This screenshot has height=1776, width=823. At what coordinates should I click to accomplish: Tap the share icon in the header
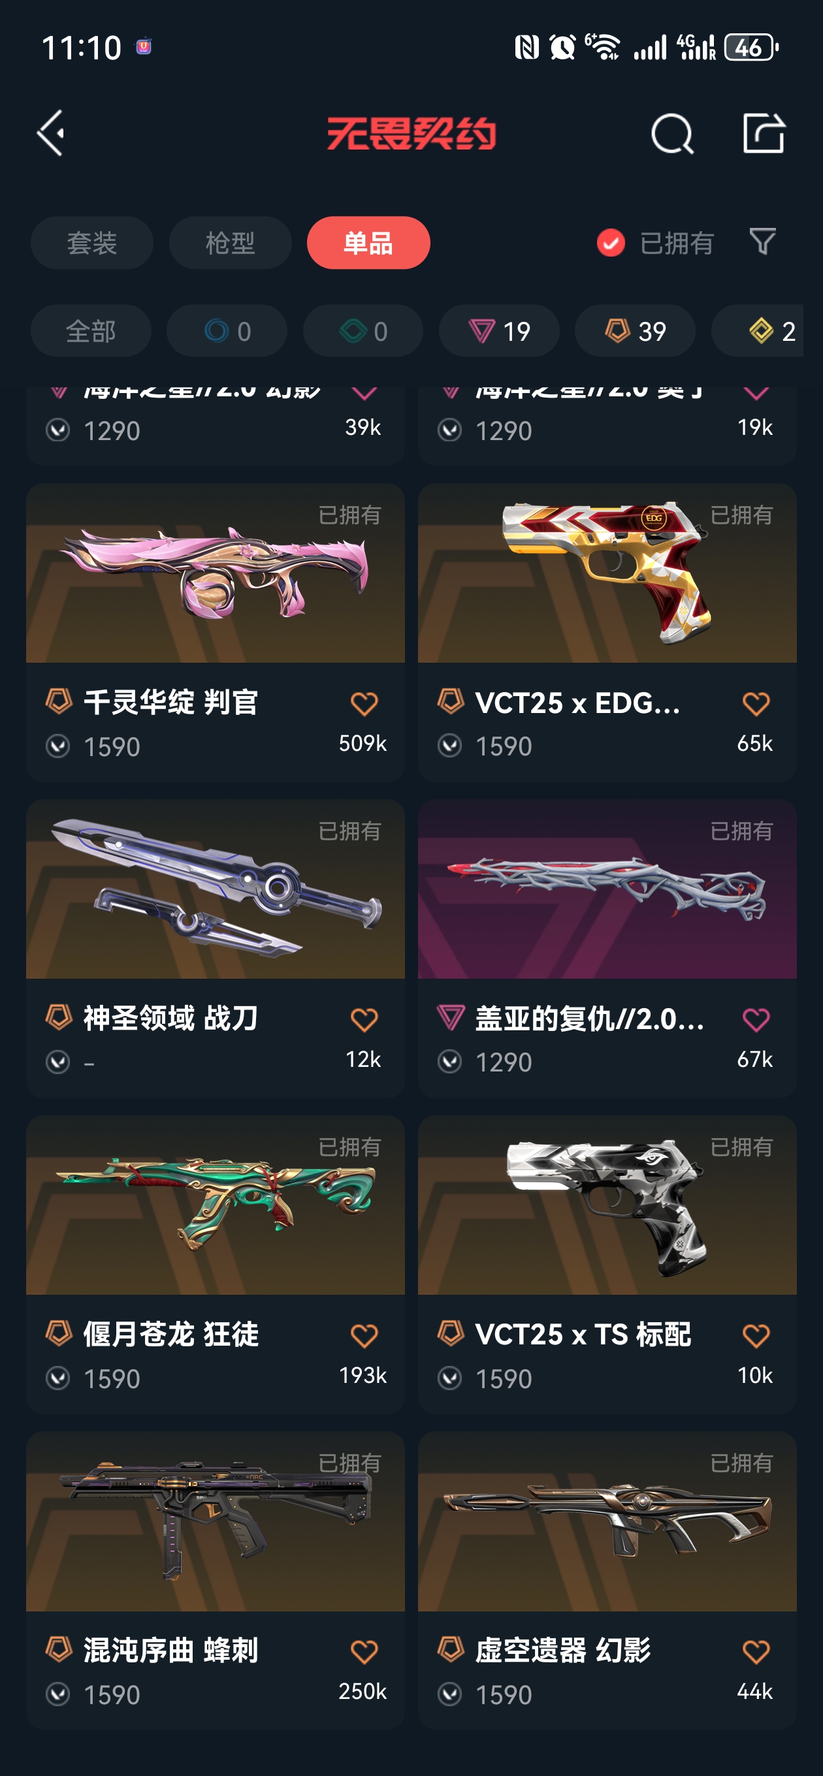[x=764, y=133]
